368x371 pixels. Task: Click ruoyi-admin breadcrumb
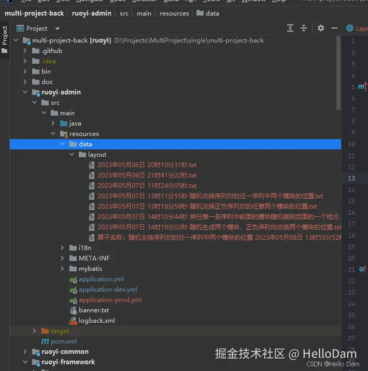pyautogui.click(x=91, y=13)
